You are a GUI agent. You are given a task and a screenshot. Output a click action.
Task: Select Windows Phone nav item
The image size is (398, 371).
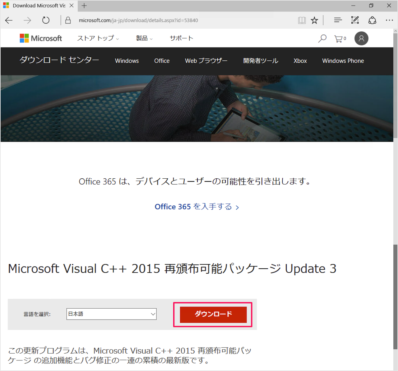tap(343, 61)
